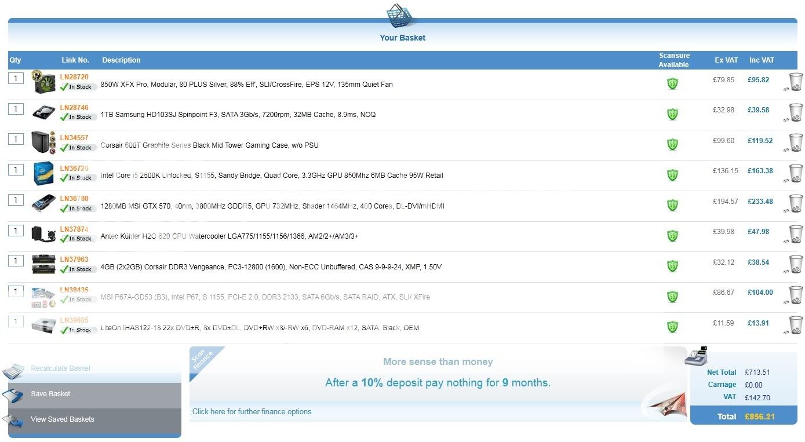Remove the Samsung Spinpoint F3 hard drive
Screen dimensions: 805x442
796,112
